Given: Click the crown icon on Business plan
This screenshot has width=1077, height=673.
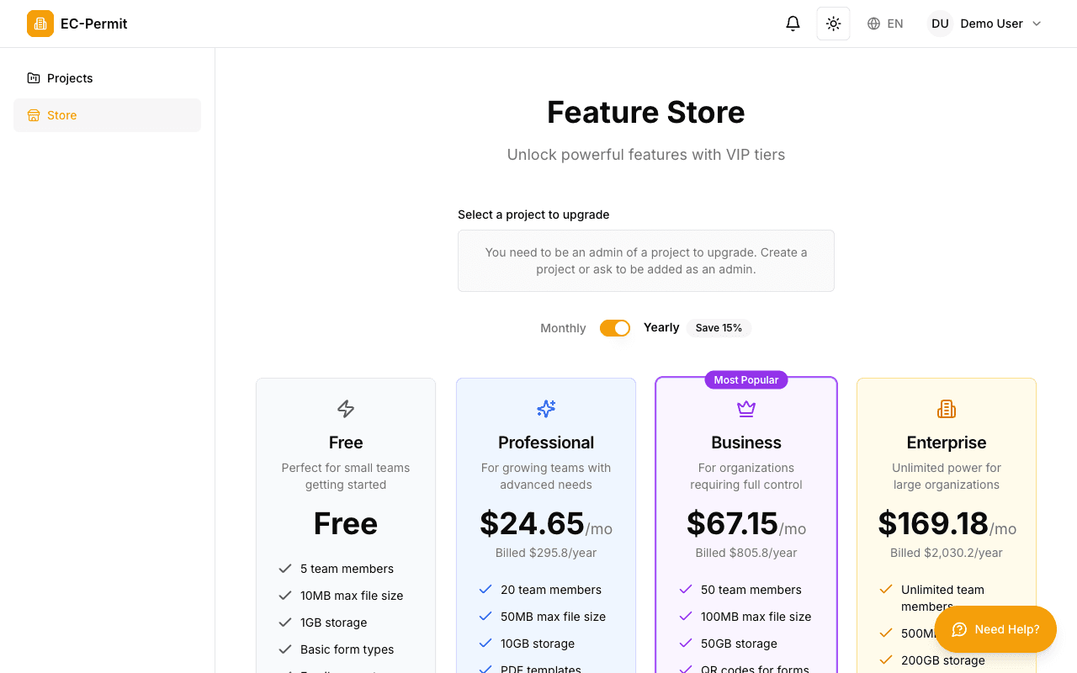Looking at the screenshot, I should coord(745,409).
